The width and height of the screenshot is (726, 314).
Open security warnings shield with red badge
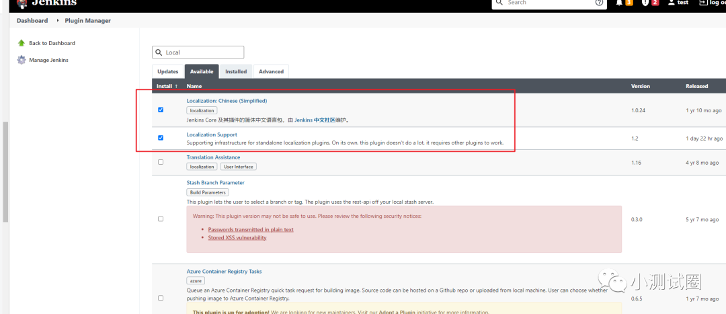645,2
